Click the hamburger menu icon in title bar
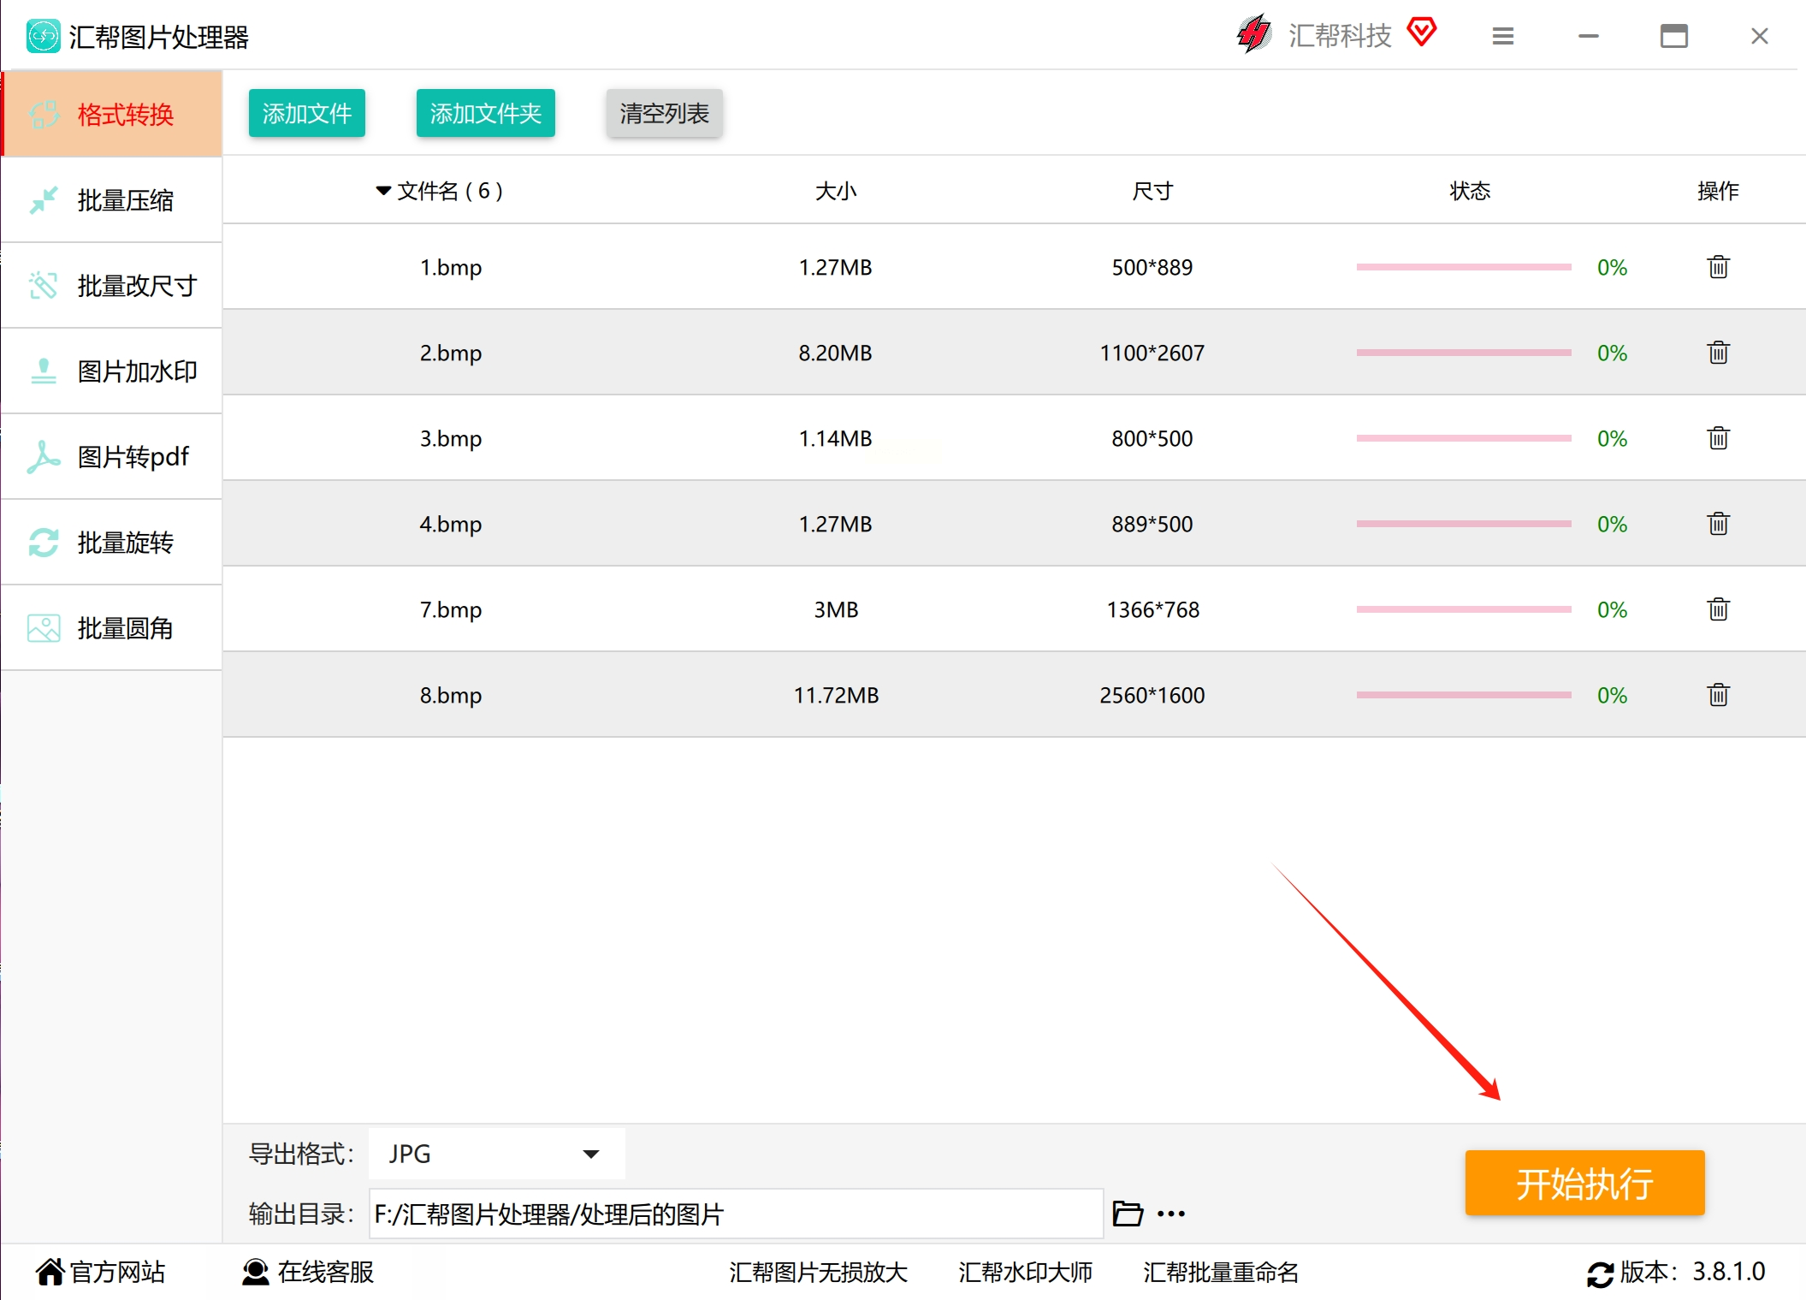This screenshot has height=1300, width=1806. pyautogui.click(x=1503, y=36)
